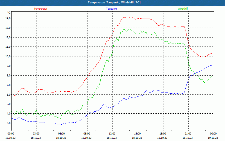This screenshot has height=141, width=225.
Task: Click the 18.10.23 date under 21:00
Action: point(188,138)
